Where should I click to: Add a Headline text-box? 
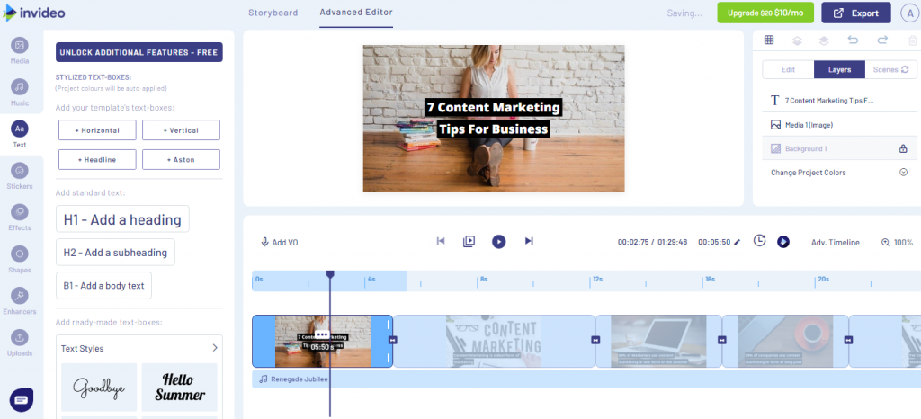[97, 160]
